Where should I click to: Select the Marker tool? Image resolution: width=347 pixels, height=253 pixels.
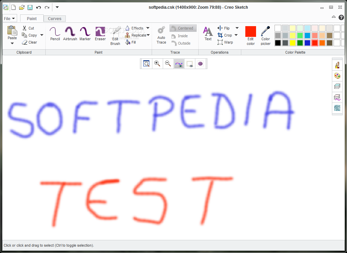(85, 34)
